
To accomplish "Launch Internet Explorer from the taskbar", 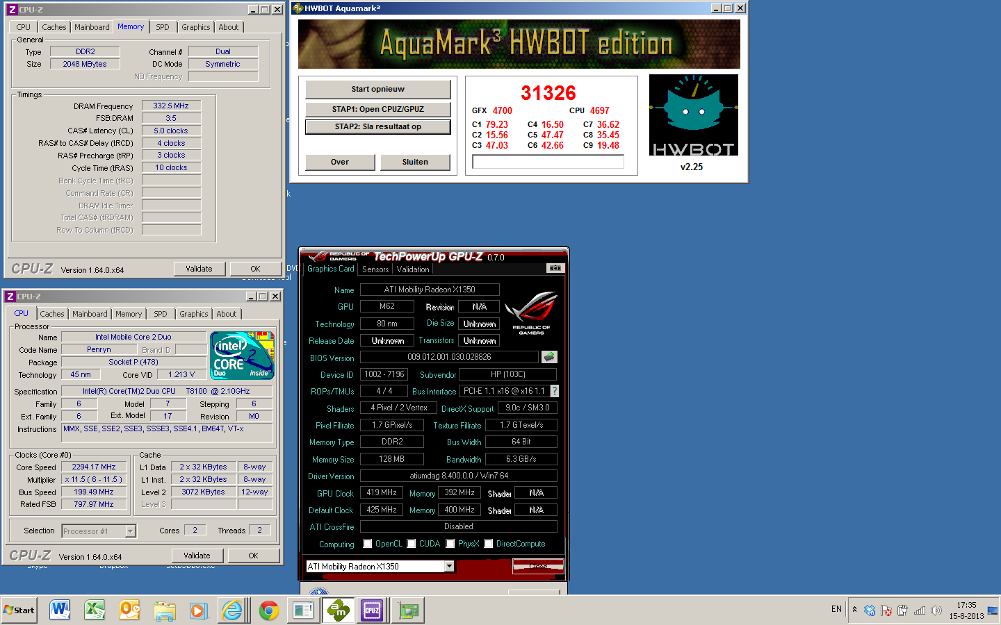I will tap(233, 610).
